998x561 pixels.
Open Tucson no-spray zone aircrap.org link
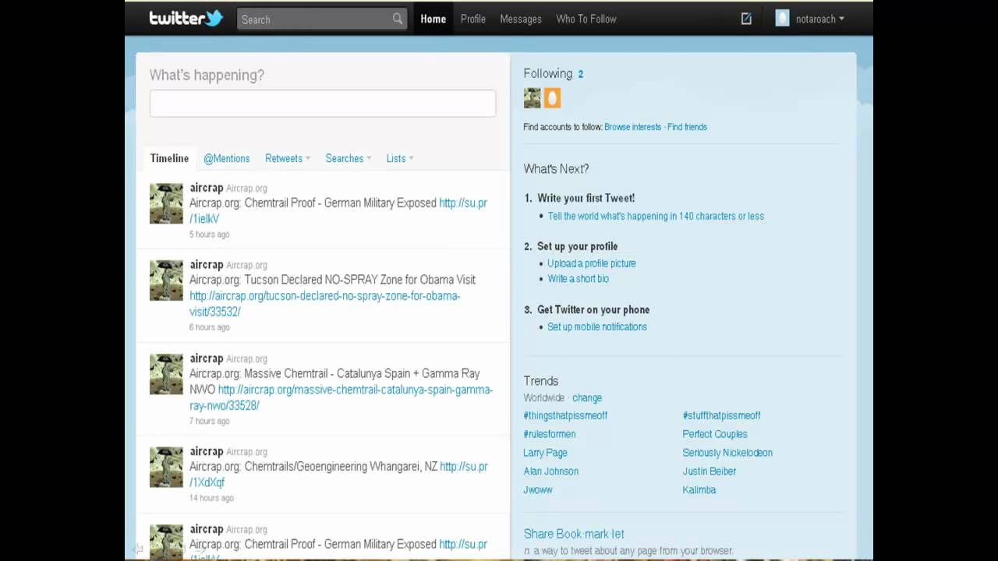pos(325,304)
